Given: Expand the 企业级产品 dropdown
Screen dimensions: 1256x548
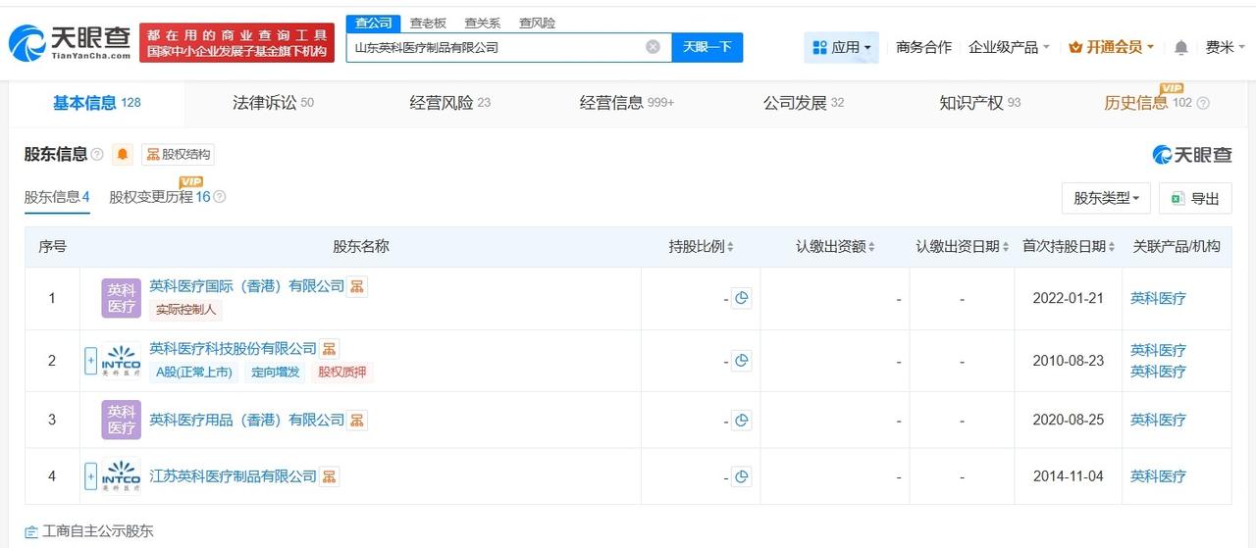Looking at the screenshot, I should (x=1009, y=47).
